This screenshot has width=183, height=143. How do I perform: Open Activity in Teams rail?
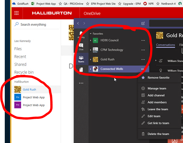tap(81, 35)
